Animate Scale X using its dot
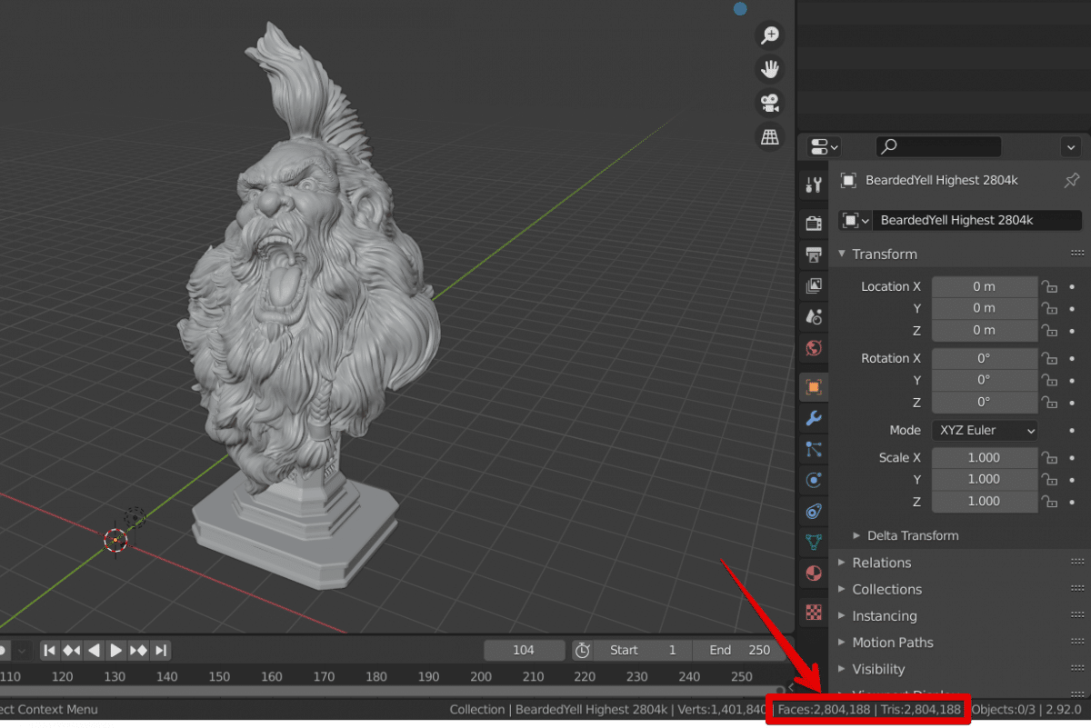The width and height of the screenshot is (1091, 728). coord(1072,457)
